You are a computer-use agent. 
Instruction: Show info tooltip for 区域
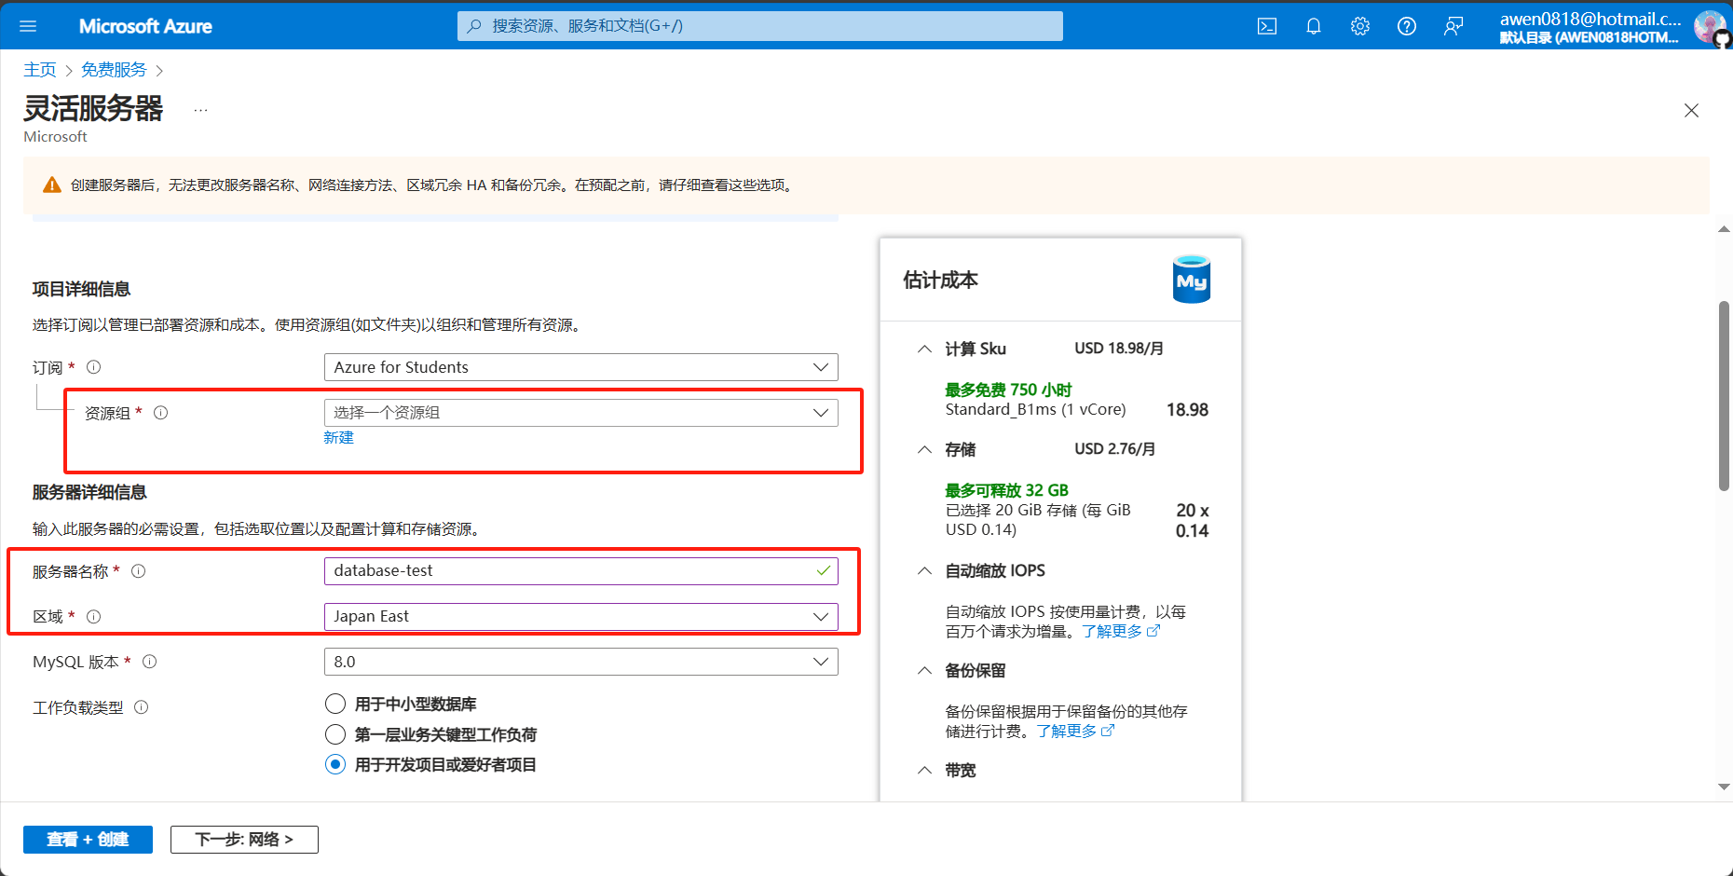93,617
